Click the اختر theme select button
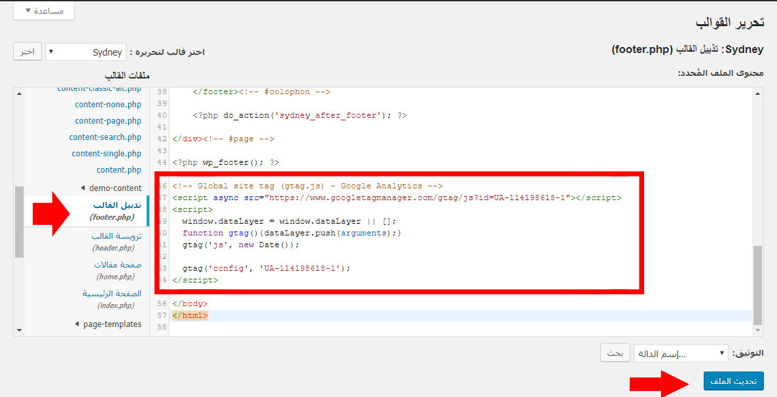 (x=27, y=52)
